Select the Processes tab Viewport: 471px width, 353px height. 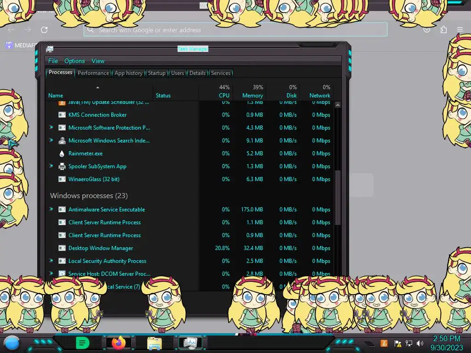60,72
